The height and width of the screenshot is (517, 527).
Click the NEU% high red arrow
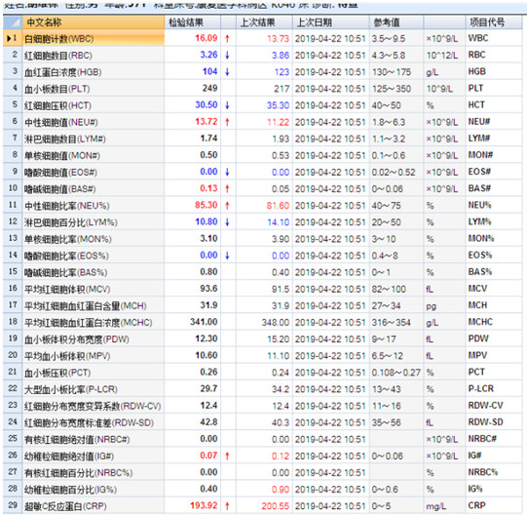228,205
